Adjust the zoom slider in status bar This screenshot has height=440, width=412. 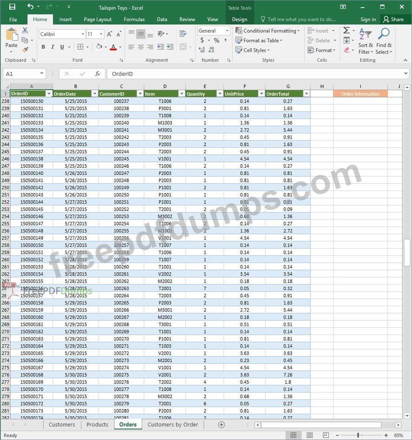(x=358, y=435)
